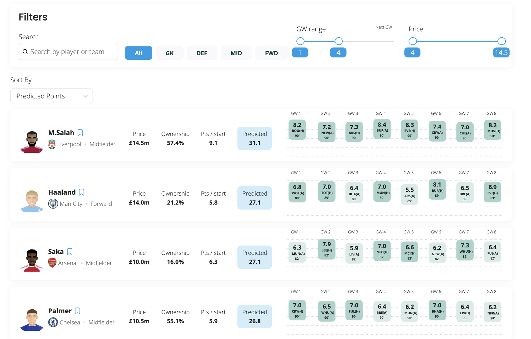Image resolution: width=531 pixels, height=339 pixels.
Task: Click the Price slider maximum handle
Action: (x=501, y=41)
